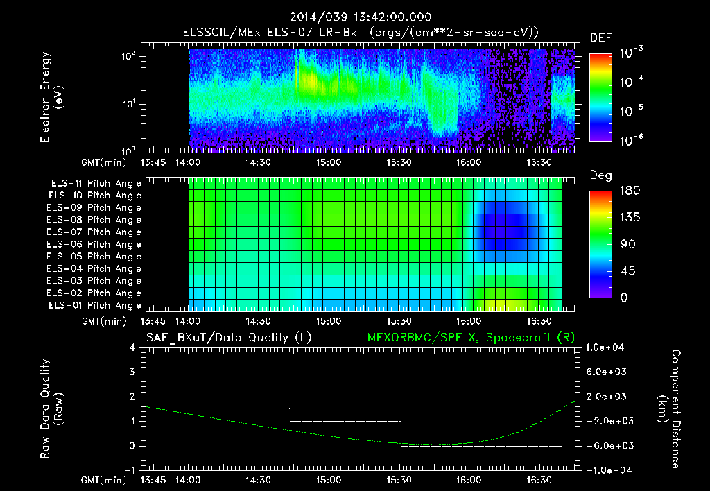Click the 10^-3 DEF scale value
The width and height of the screenshot is (710, 491).
pos(631,51)
